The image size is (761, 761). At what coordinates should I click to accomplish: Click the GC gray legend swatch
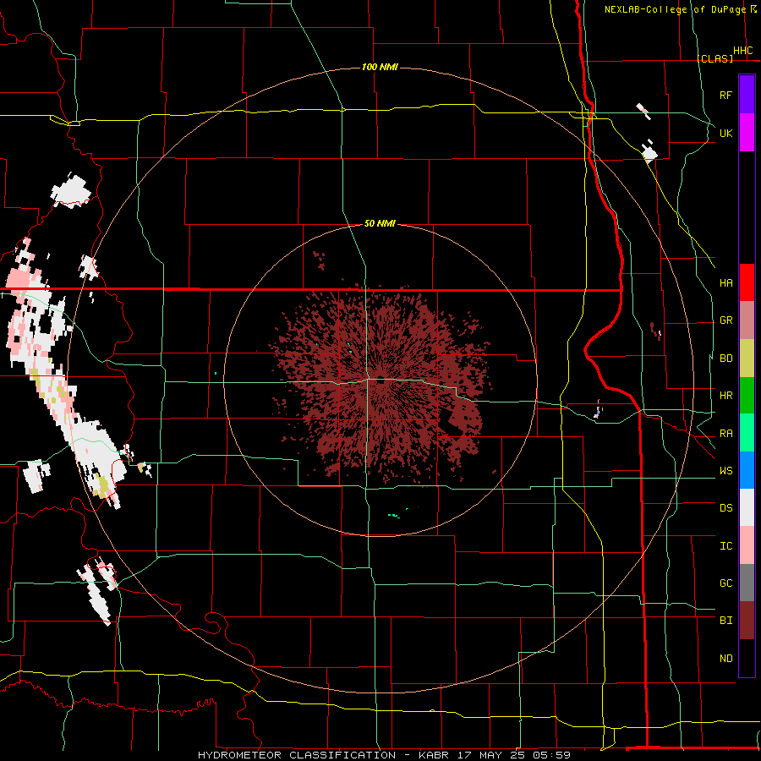[x=747, y=583]
